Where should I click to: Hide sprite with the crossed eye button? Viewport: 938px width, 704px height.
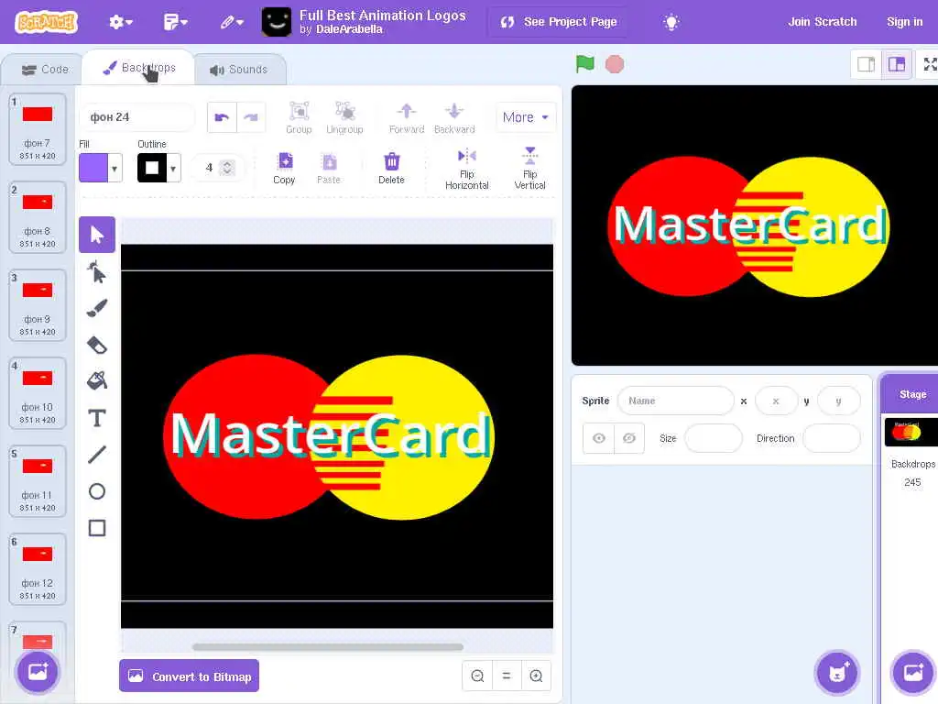point(628,438)
